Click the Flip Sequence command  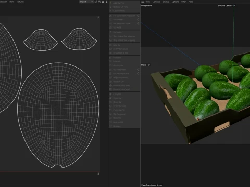click(124, 114)
